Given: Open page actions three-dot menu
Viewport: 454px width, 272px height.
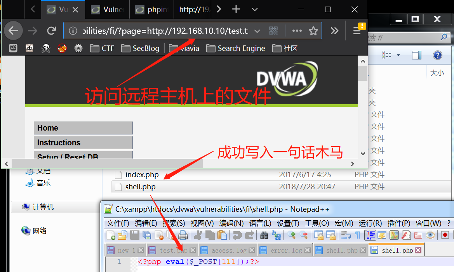Looking at the screenshot, I should [297, 31].
